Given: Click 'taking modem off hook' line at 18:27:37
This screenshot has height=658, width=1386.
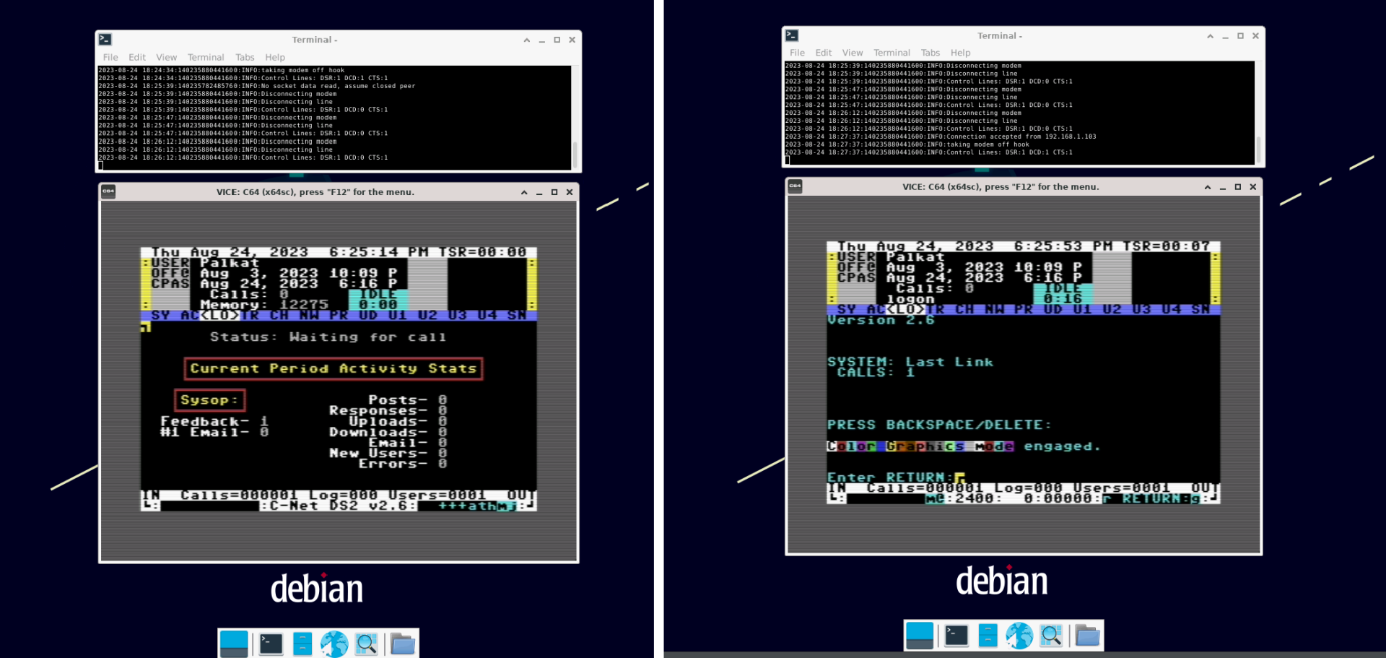Looking at the screenshot, I should point(907,144).
